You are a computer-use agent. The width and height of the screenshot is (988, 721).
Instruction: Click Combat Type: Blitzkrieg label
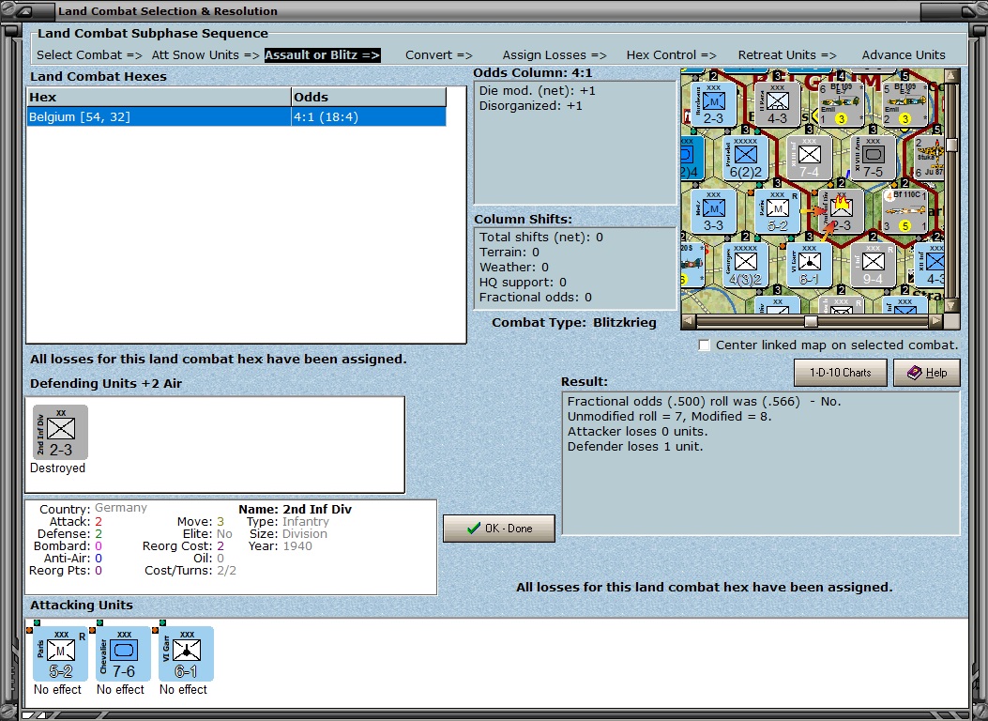(x=574, y=323)
